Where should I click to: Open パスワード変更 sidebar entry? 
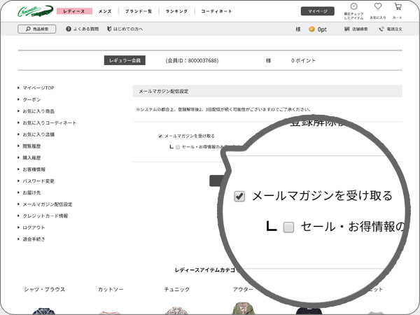pos(37,181)
